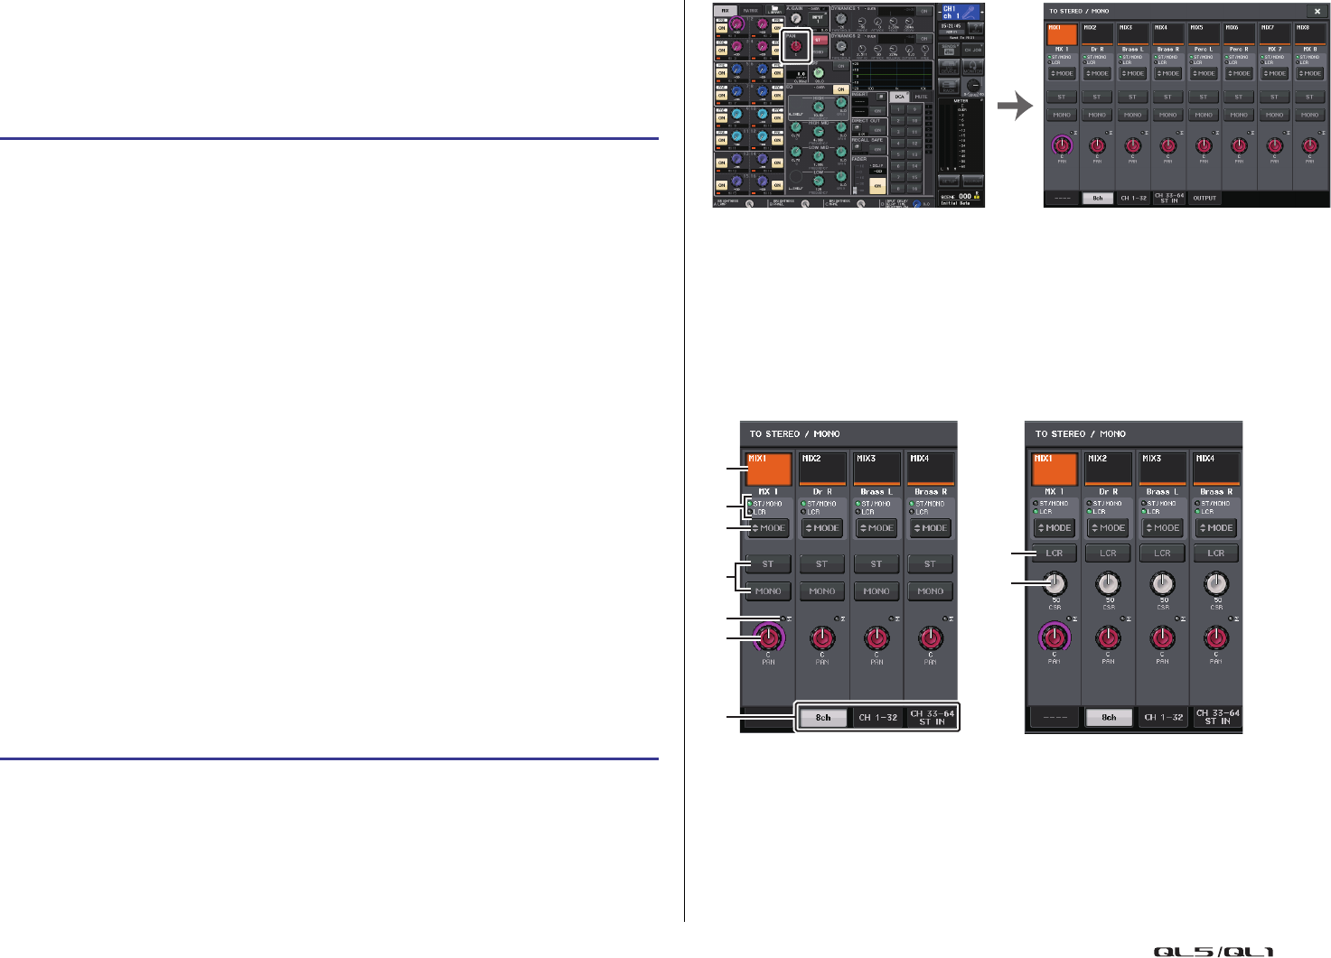1331x958 pixels.
Task: Select CH 33-64 ST IN tab in ST/MONO-mode four-channel window
Action: click(x=932, y=718)
